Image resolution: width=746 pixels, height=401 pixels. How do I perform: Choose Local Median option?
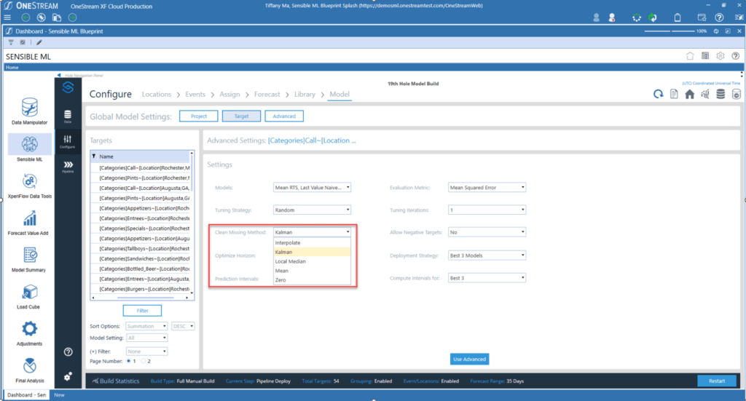tap(312, 261)
